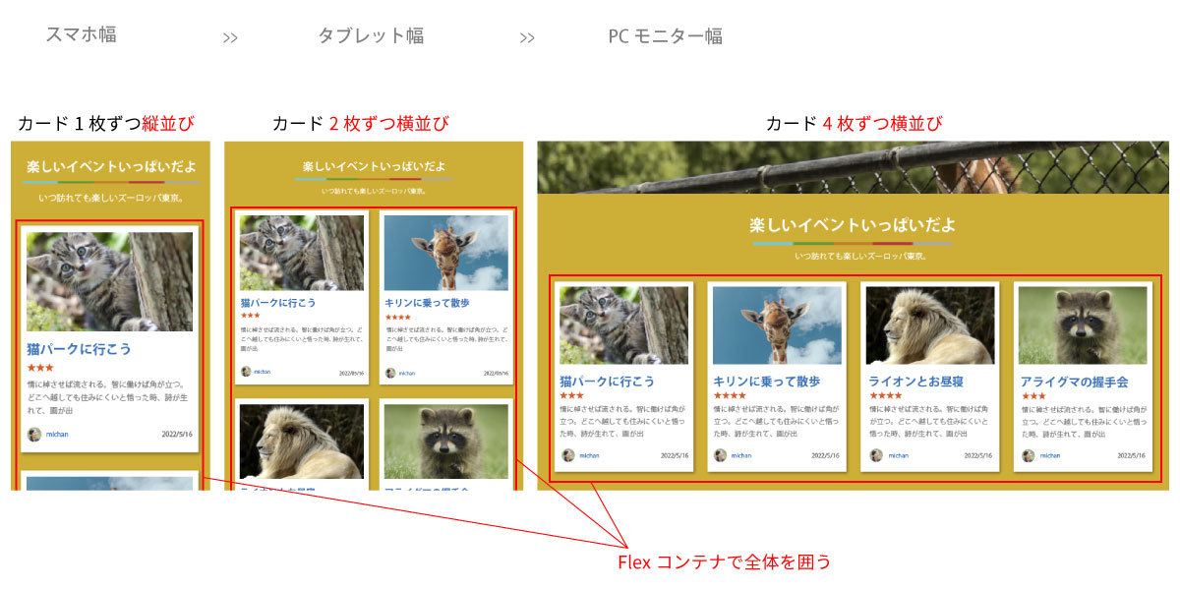Click 楽しいイベントいっぱいだよ heading in smartphone-width layout
Viewport: 1180px width, 590px height.
pos(111,166)
